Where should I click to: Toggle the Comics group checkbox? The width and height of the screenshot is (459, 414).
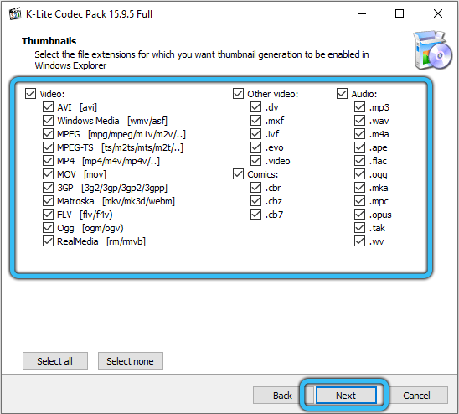[x=238, y=174]
